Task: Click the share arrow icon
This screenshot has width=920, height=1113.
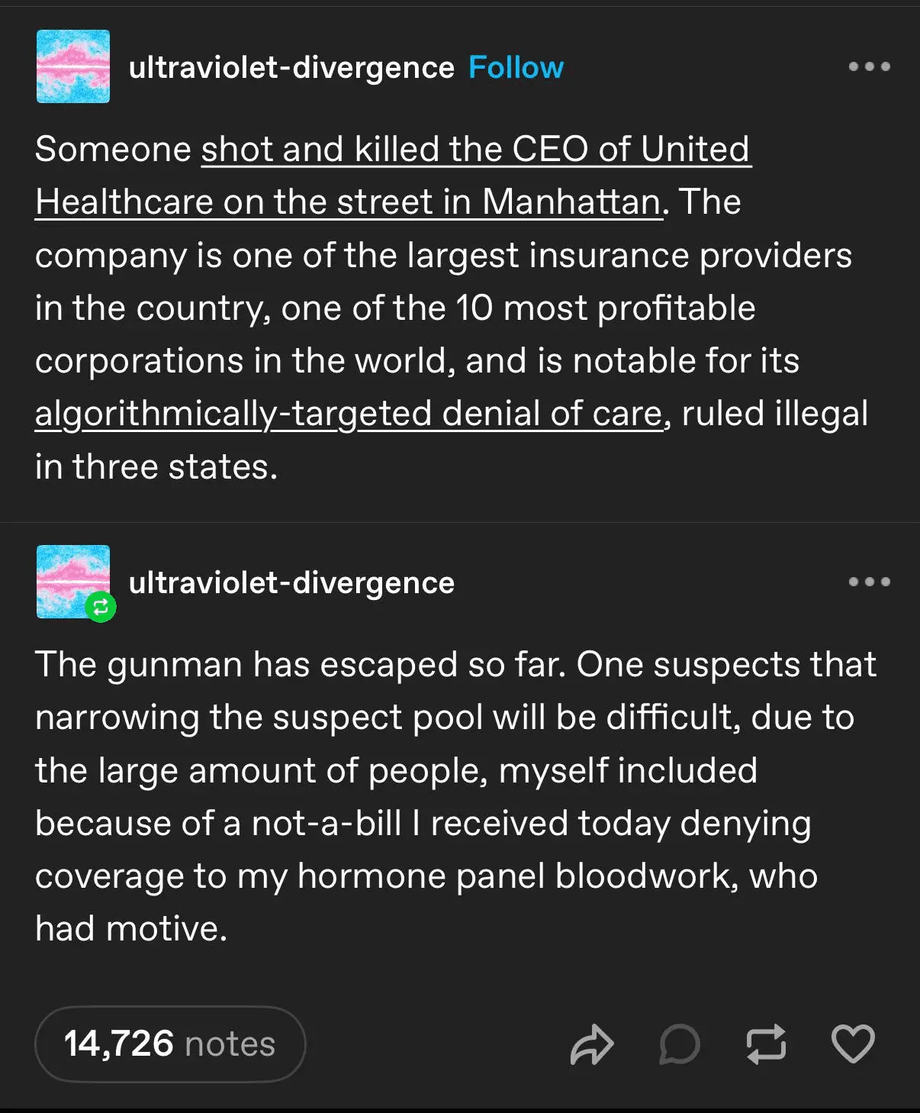Action: pyautogui.click(x=591, y=1044)
